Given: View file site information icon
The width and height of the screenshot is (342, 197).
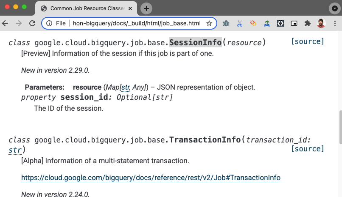Looking at the screenshot, I should (49, 23).
